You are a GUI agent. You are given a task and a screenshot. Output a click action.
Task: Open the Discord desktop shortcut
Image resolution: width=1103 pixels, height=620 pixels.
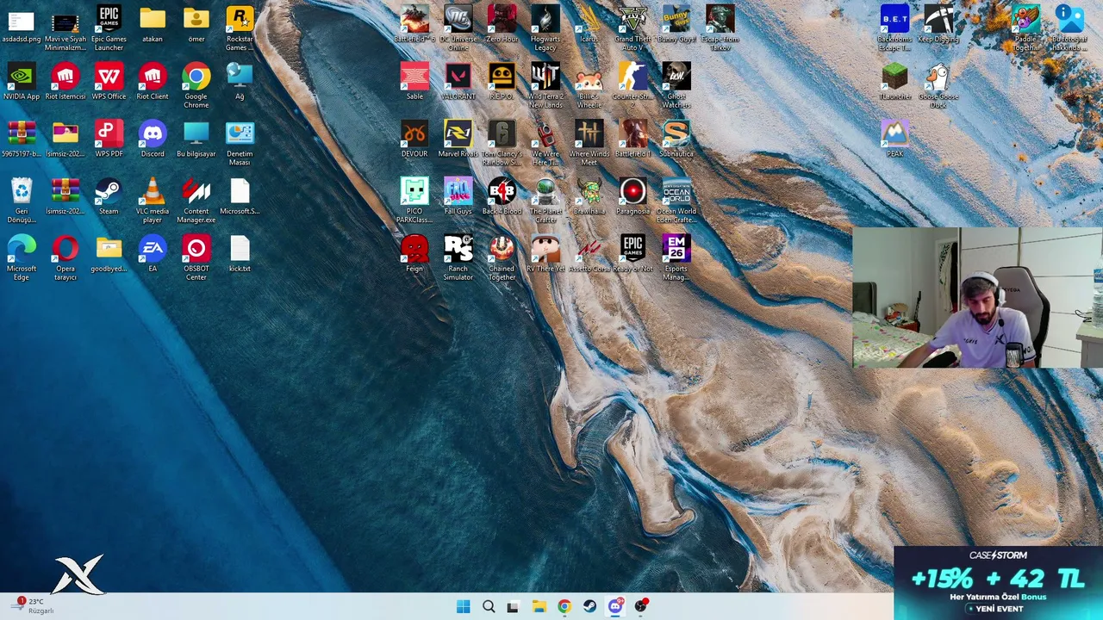pyautogui.click(x=153, y=139)
